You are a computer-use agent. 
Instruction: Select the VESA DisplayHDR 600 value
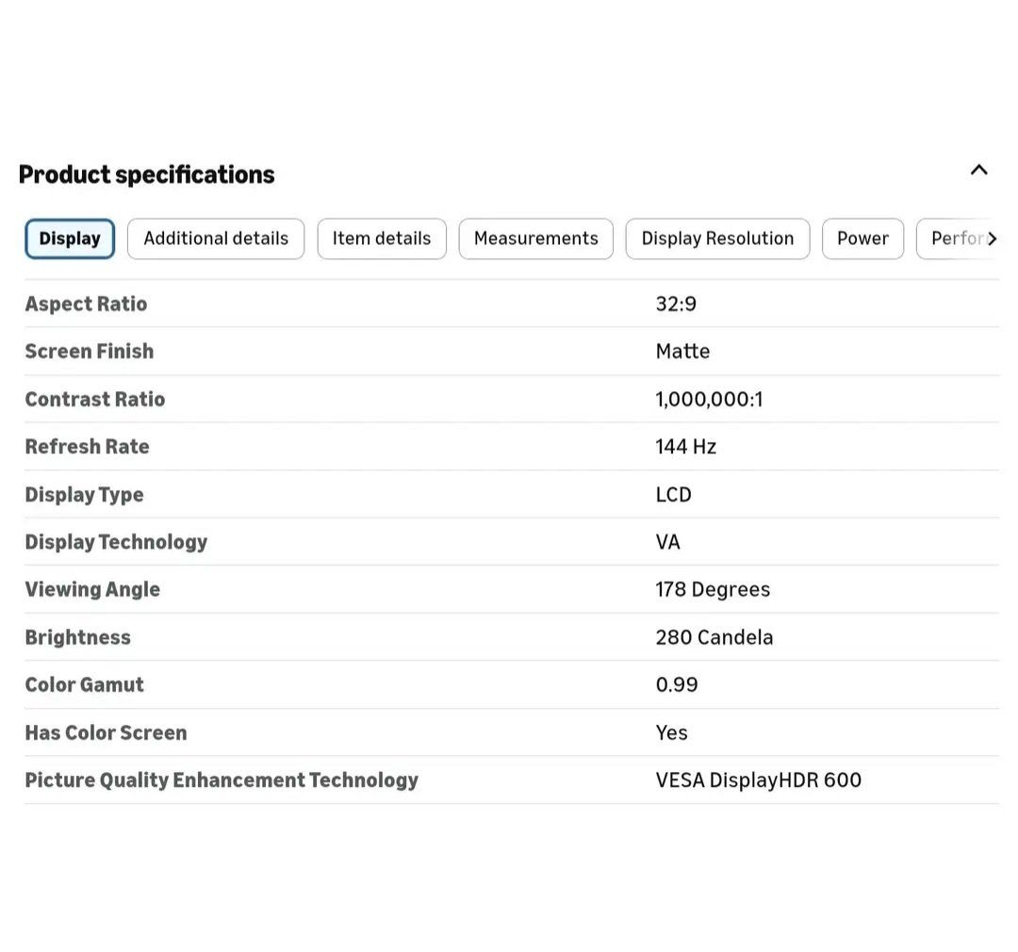758,780
